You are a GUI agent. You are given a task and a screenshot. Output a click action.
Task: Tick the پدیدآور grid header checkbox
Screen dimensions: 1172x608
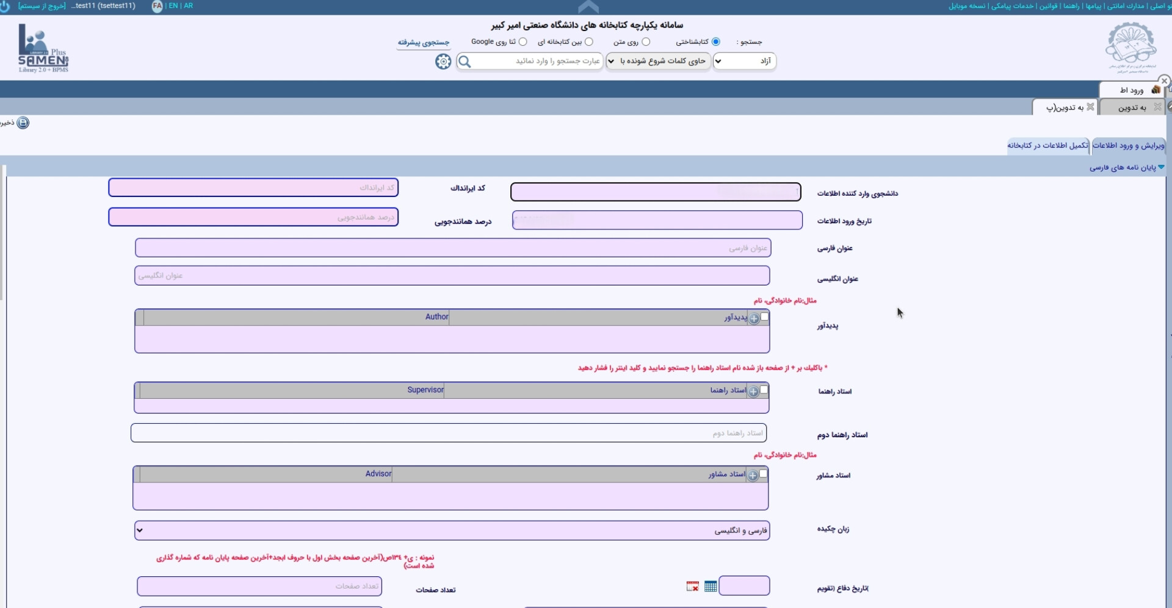[x=765, y=317]
